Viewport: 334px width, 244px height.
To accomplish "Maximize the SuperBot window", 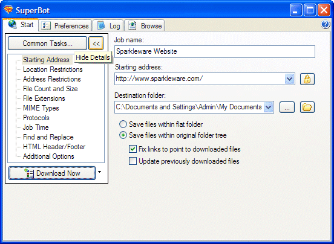I will 310,10.
